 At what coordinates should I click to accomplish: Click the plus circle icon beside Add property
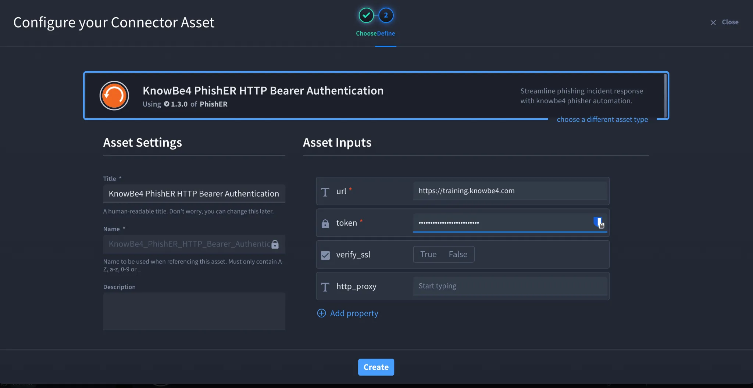(321, 313)
